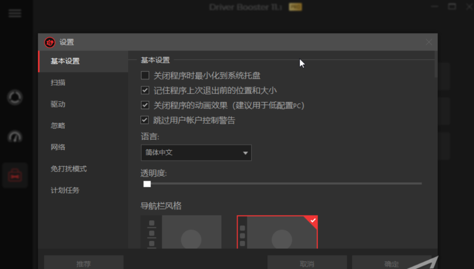Uncheck remember last position and size

[145, 90]
